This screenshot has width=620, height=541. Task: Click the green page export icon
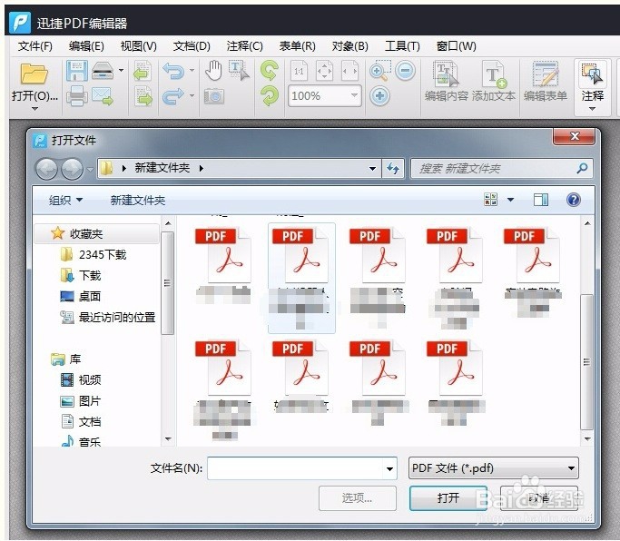[x=143, y=96]
